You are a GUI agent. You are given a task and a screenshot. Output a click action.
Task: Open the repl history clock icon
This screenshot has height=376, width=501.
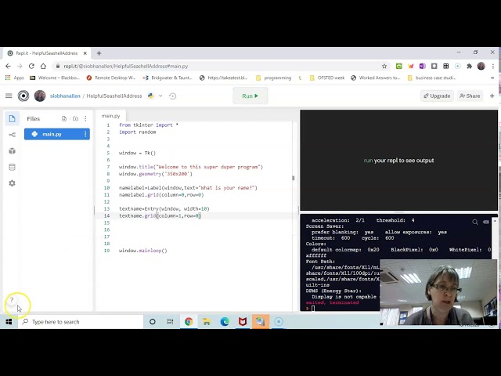click(172, 96)
